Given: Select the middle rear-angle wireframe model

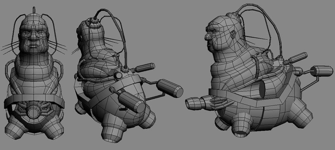Looking at the screenshot, I should [128, 76].
